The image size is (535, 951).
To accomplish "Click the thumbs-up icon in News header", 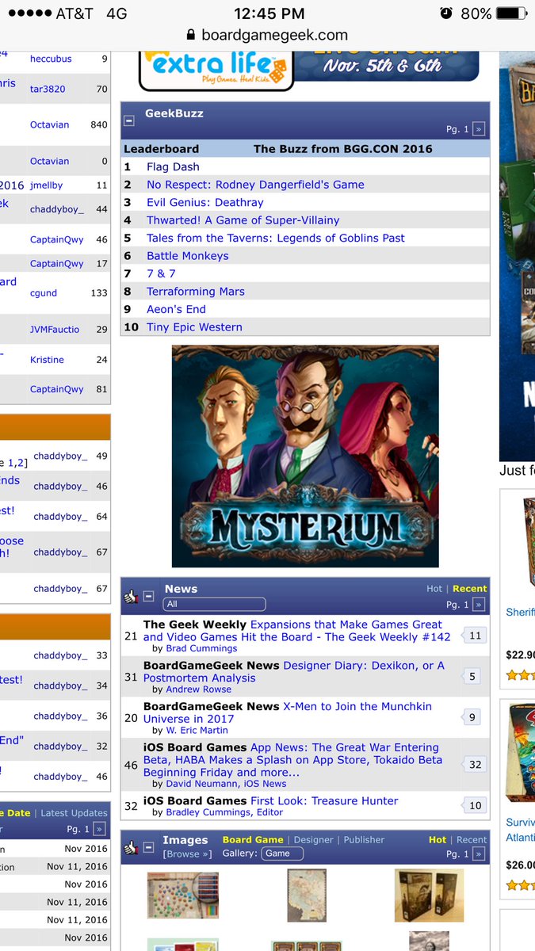I will click(x=132, y=596).
